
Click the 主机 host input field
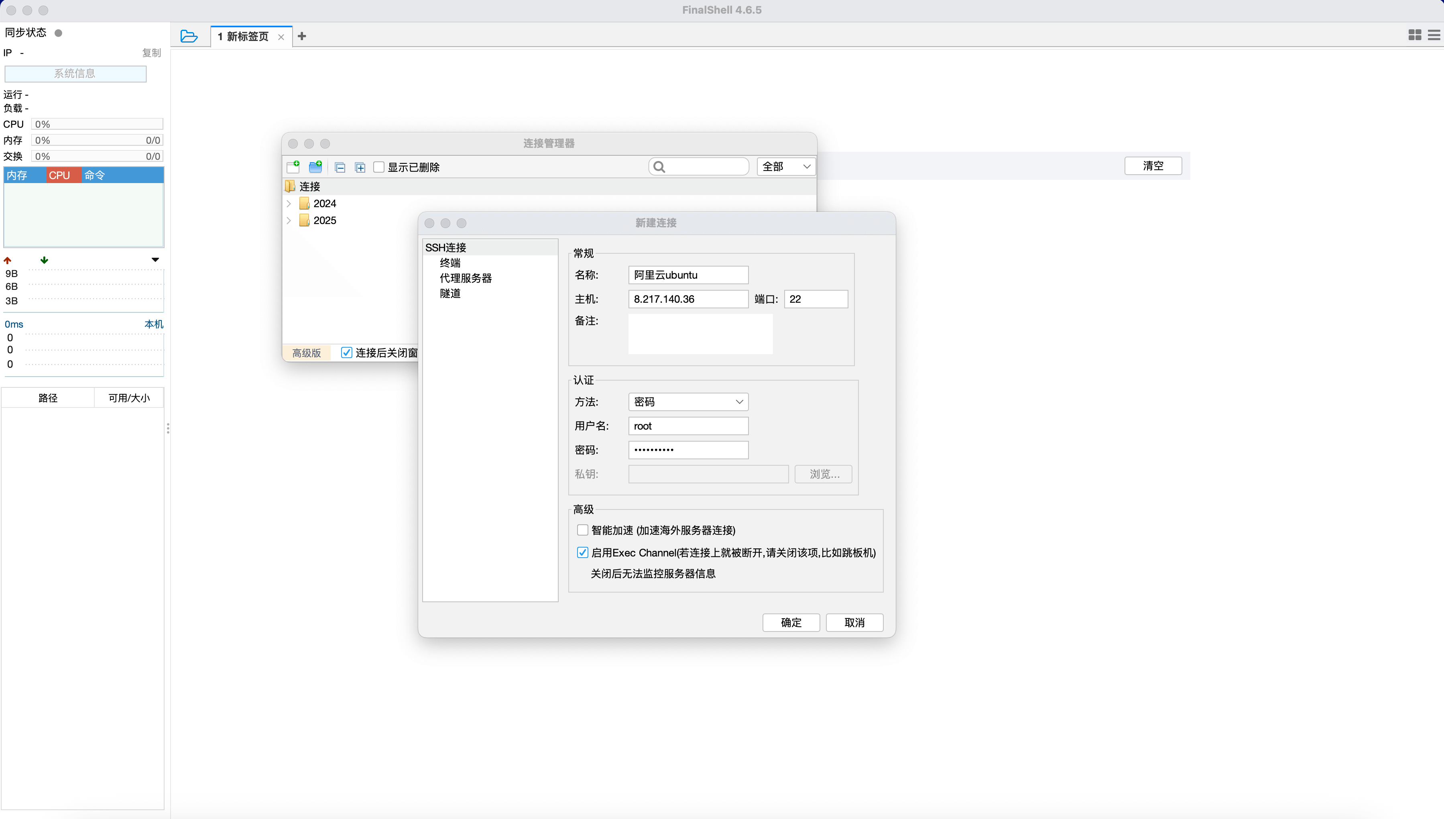point(688,299)
